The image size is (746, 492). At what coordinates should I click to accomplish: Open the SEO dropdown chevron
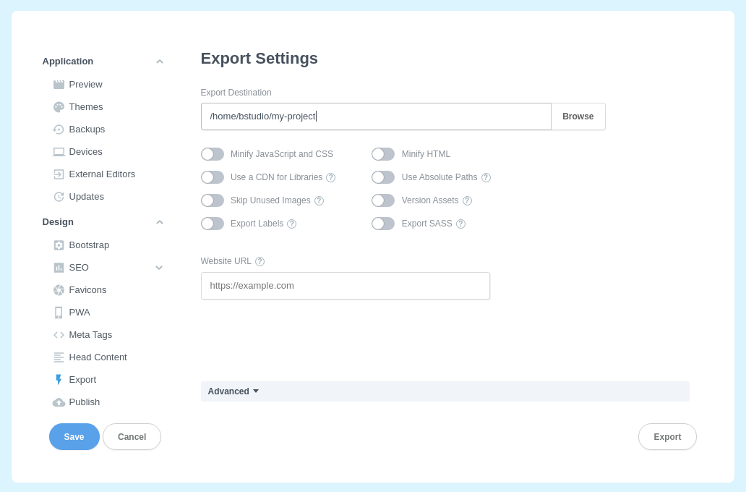[159, 267]
